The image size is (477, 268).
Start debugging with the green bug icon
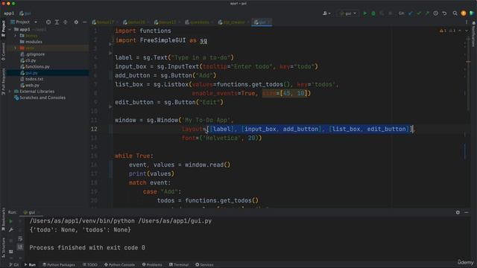click(373, 13)
